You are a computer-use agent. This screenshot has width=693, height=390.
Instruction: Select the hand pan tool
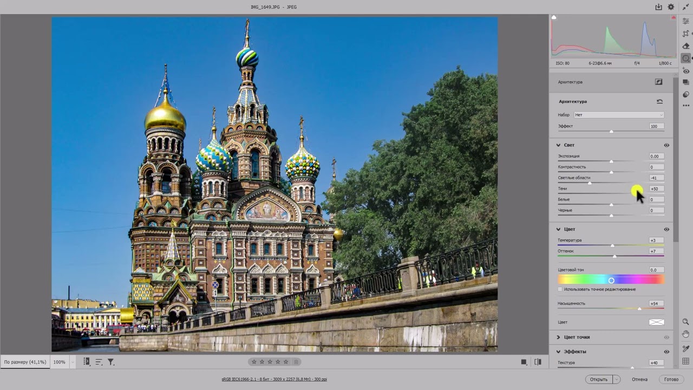click(686, 334)
